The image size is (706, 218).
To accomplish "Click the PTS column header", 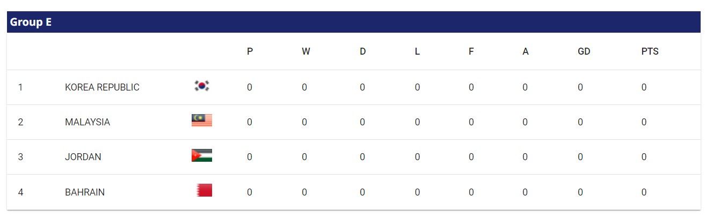I will pos(650,51).
